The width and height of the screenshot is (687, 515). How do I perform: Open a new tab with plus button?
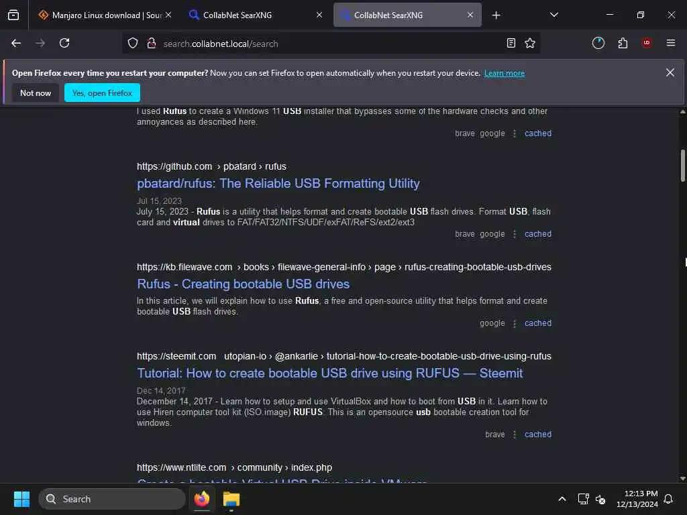coord(496,15)
